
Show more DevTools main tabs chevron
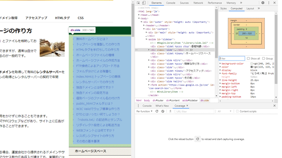pos(241,3)
